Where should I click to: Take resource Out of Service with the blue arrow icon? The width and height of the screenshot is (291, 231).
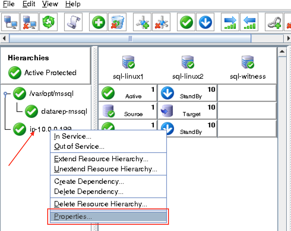tap(205, 22)
